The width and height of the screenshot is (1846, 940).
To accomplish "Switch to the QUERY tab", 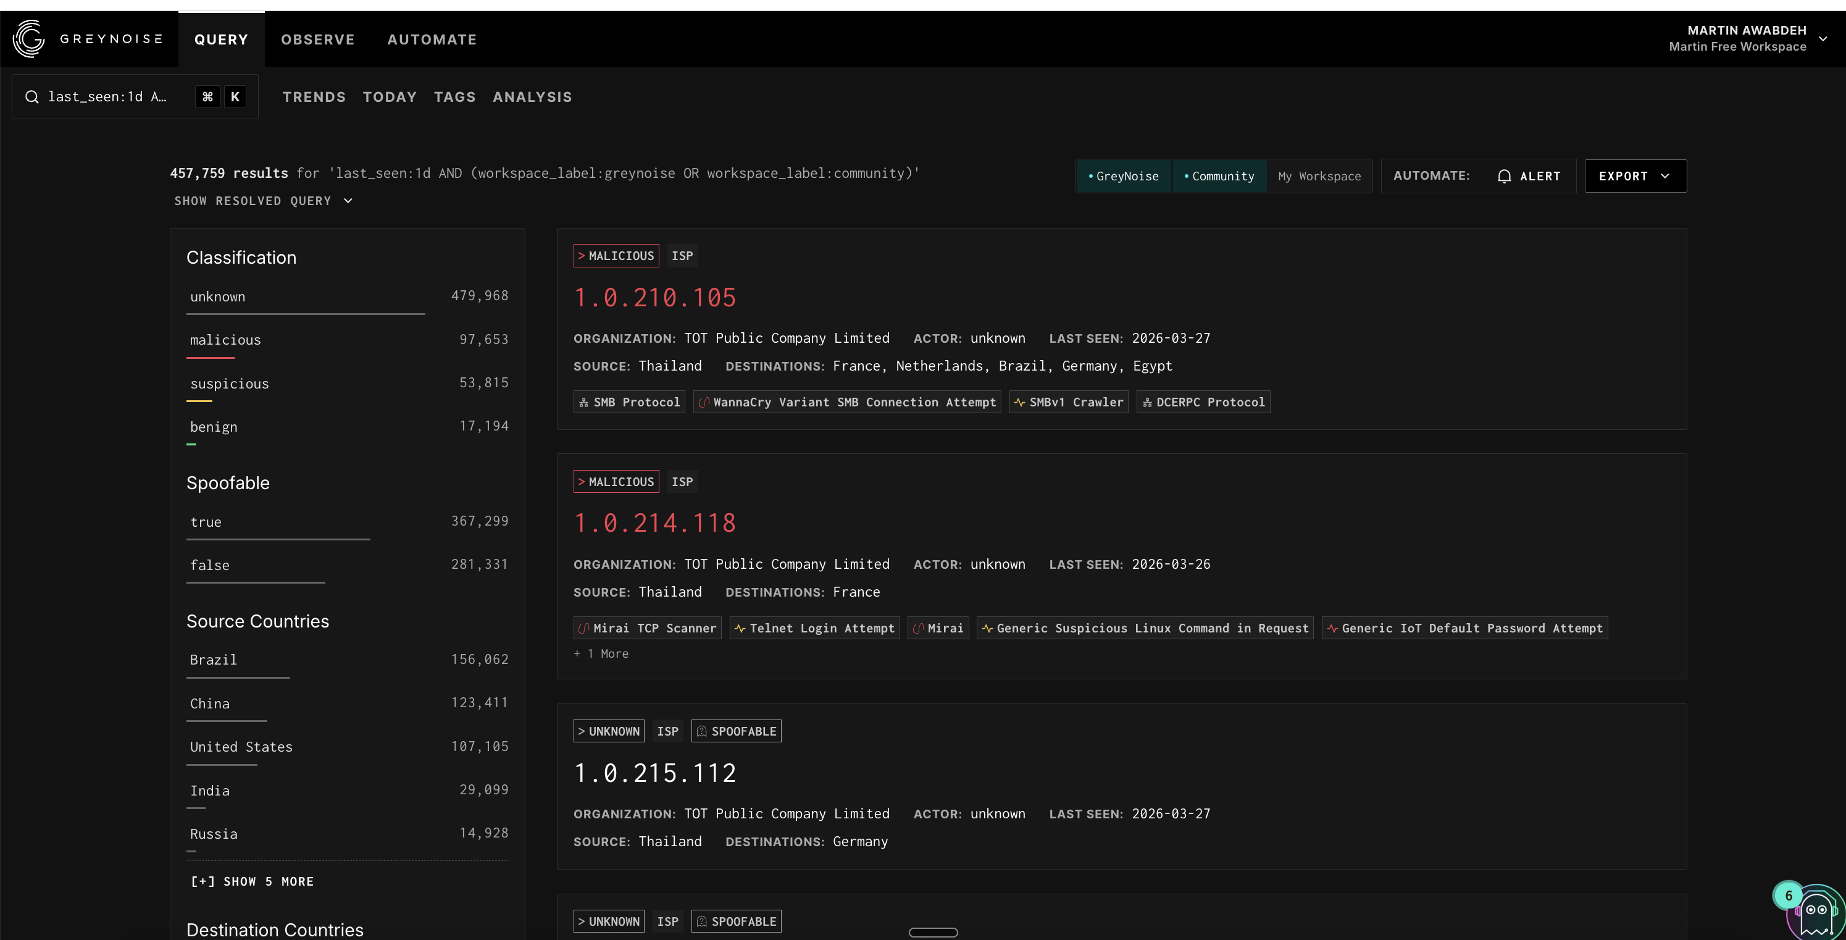I will pyautogui.click(x=222, y=40).
